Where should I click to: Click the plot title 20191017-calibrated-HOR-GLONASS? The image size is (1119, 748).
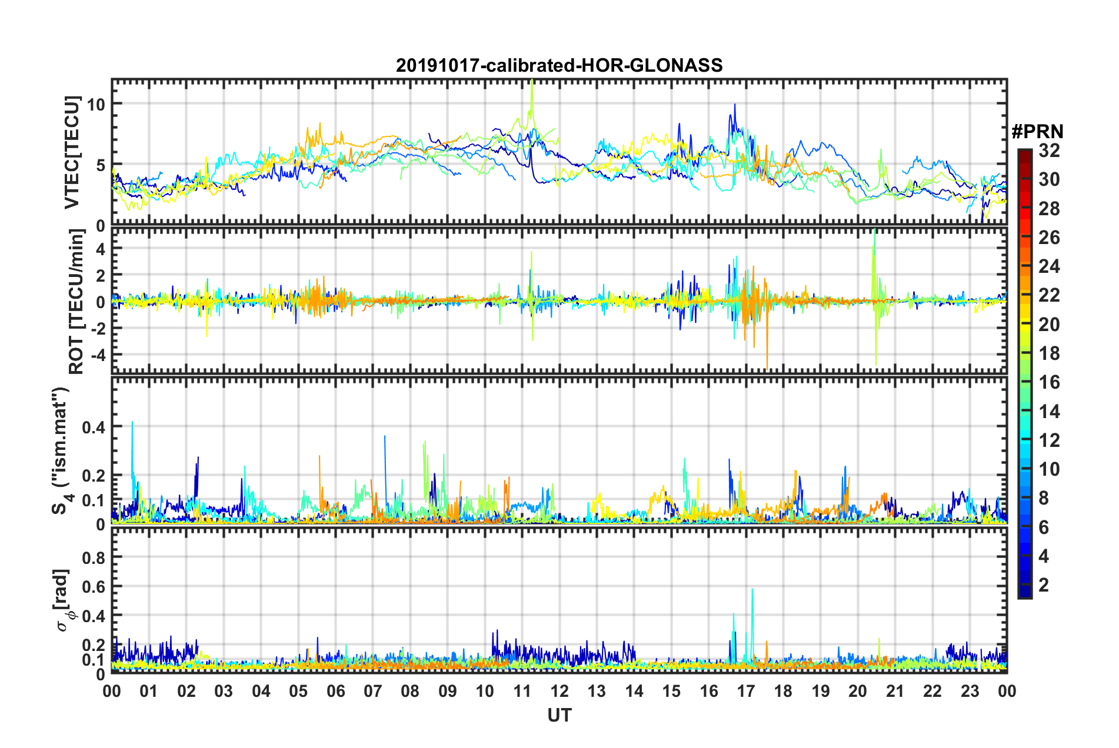559,65
